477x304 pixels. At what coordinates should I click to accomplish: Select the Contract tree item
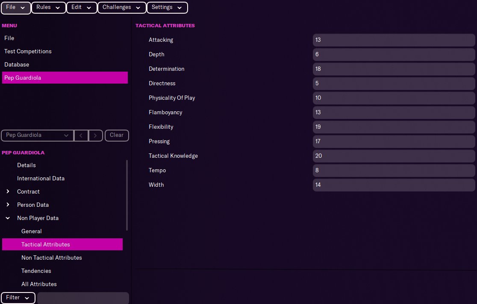click(x=28, y=192)
